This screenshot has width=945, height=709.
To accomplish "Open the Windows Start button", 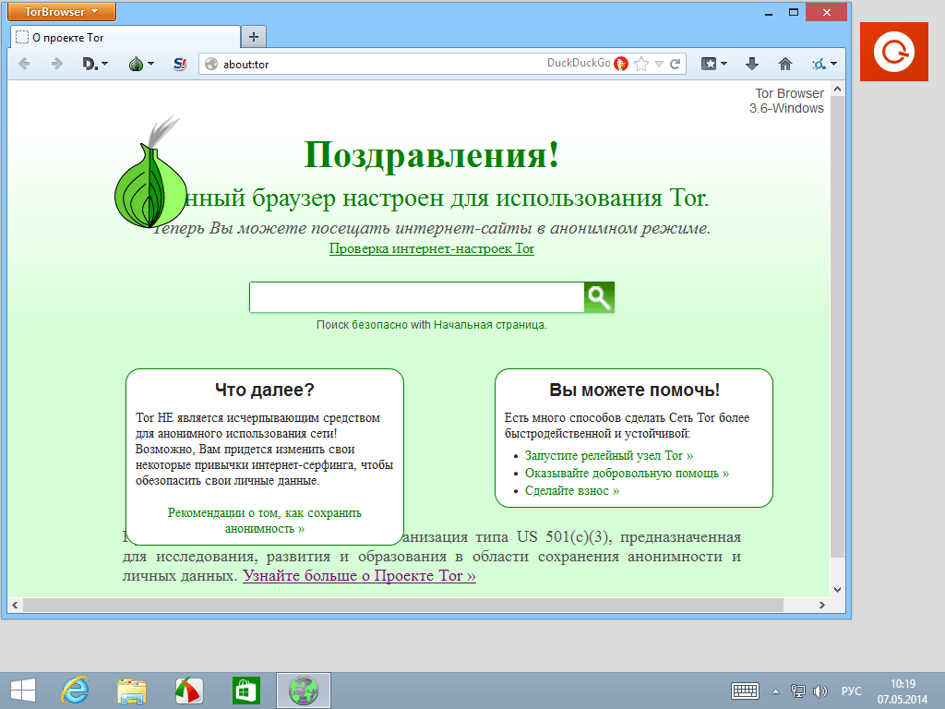I will tap(23, 691).
